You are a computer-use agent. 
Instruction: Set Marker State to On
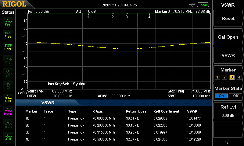point(221,96)
